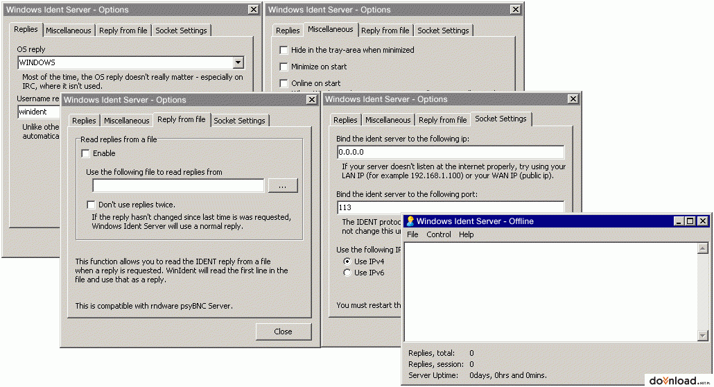Click 'Bind the ident server to the following port:' label
This screenshot has height=387, width=714.
(x=407, y=194)
